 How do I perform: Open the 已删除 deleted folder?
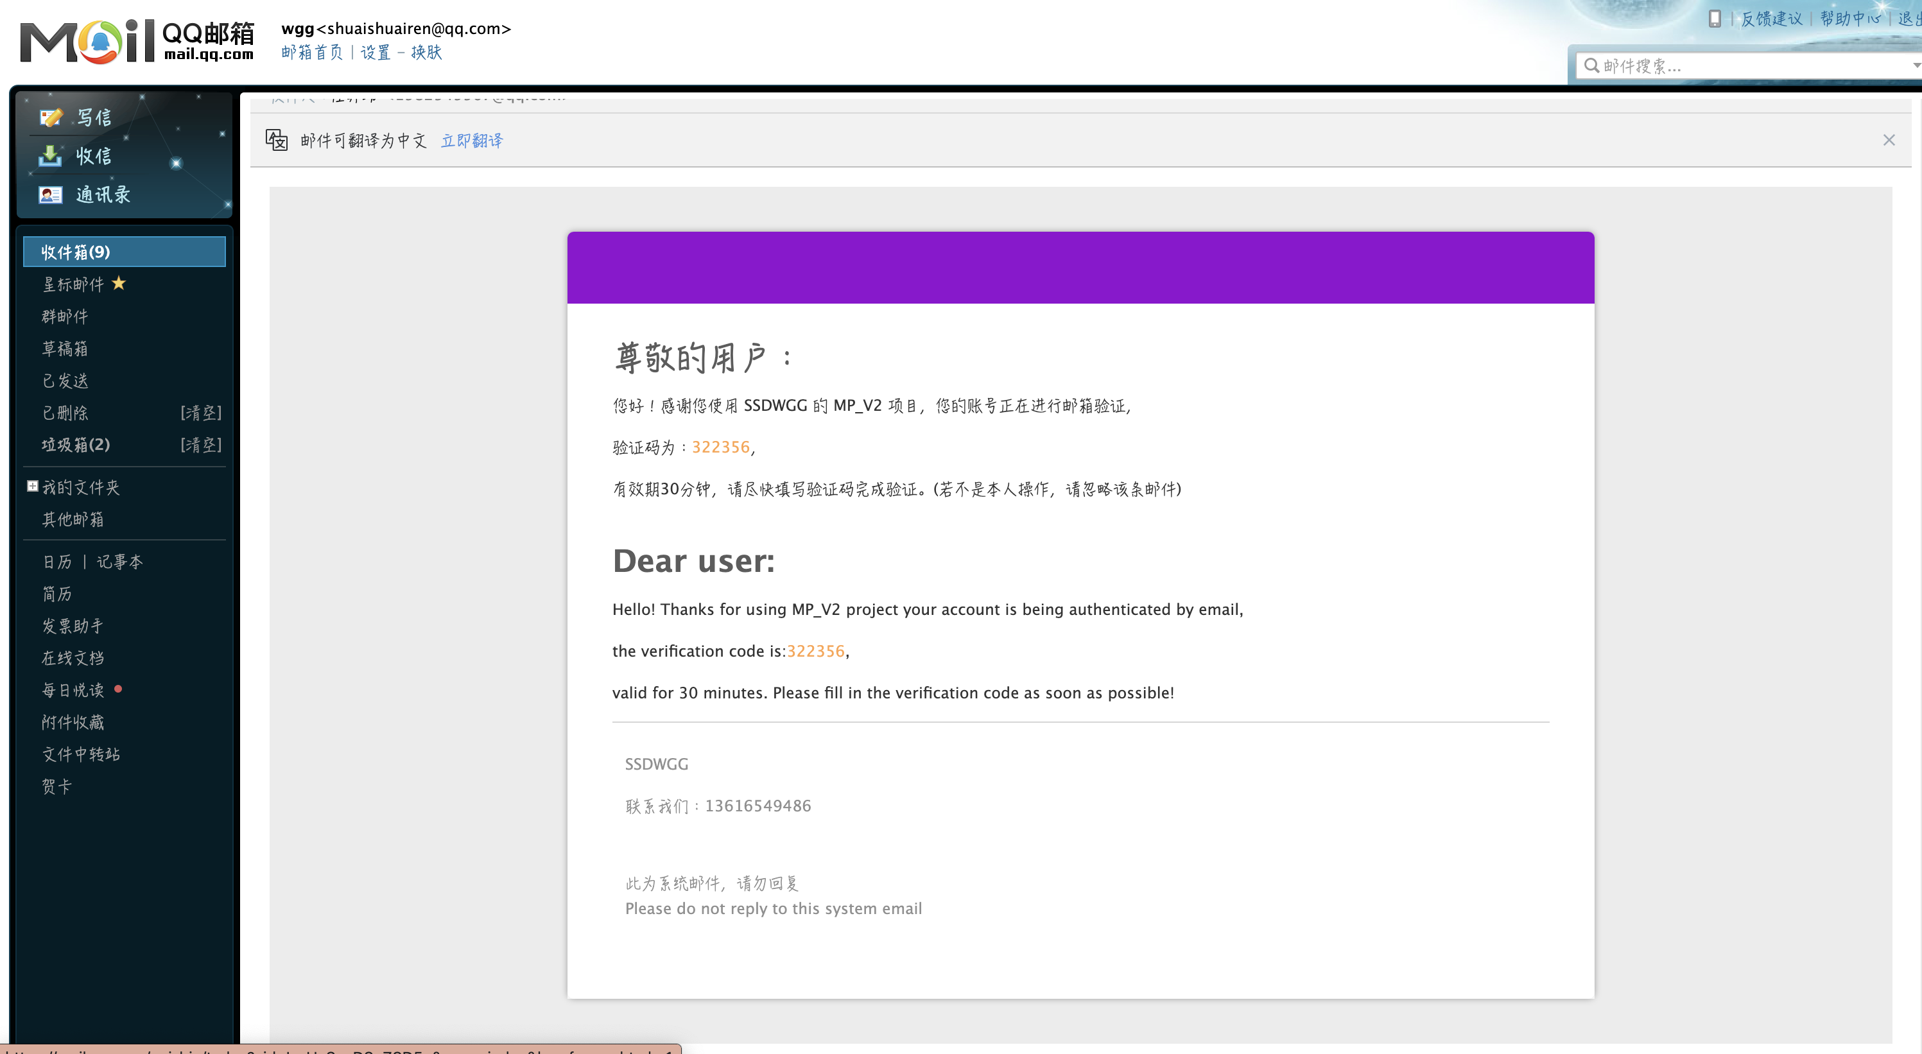point(65,413)
